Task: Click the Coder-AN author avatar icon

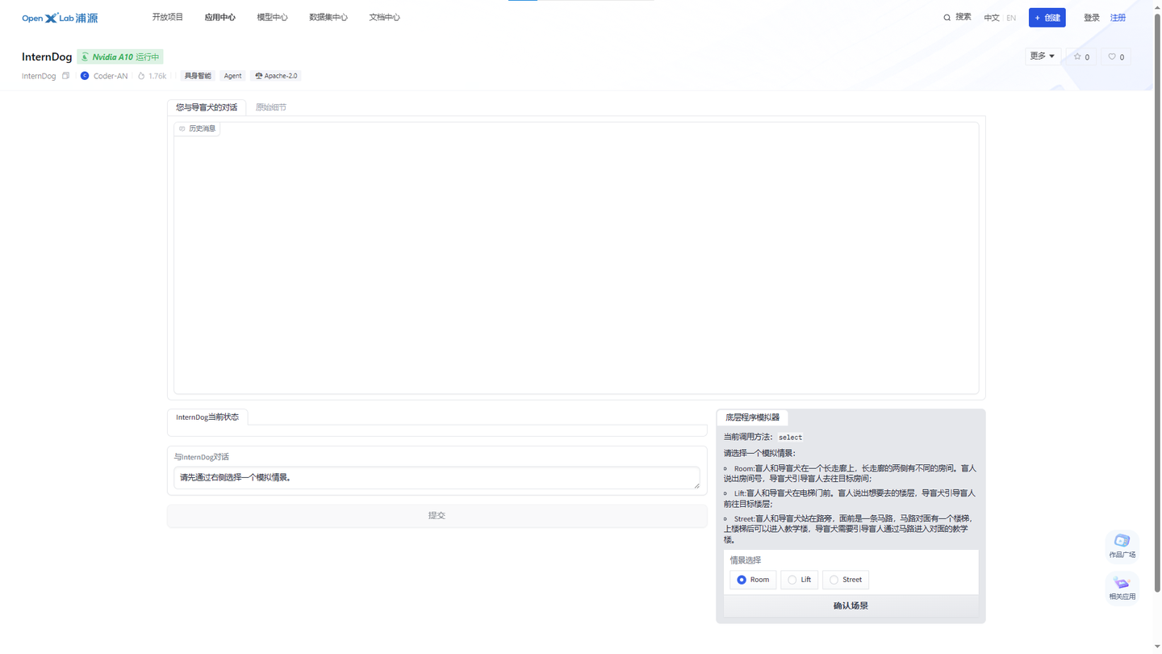Action: point(86,75)
